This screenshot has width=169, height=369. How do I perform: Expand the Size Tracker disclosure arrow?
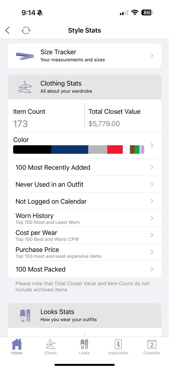click(x=152, y=56)
